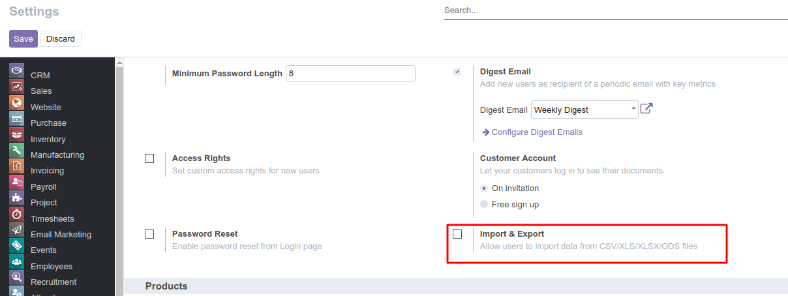Click the sidebar vertical scrollbar track
Image resolution: width=788 pixels, height=296 pixels.
coord(119,181)
